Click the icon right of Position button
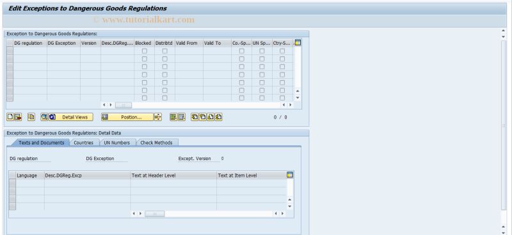Viewport: 512px width, 235px height. coord(157,117)
